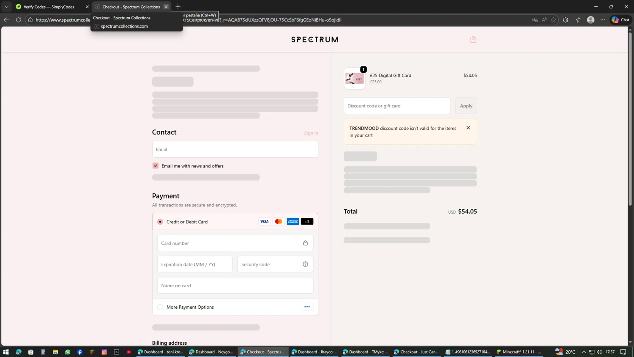Open browser extensions icon

566,20
